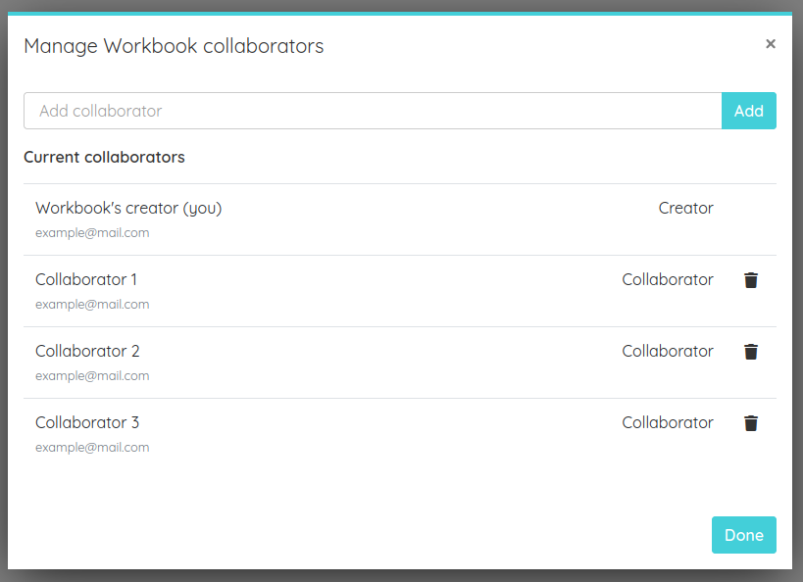Viewport: 803px width, 582px height.
Task: Click the Manage Workbook collaborators title
Action: coord(174,46)
